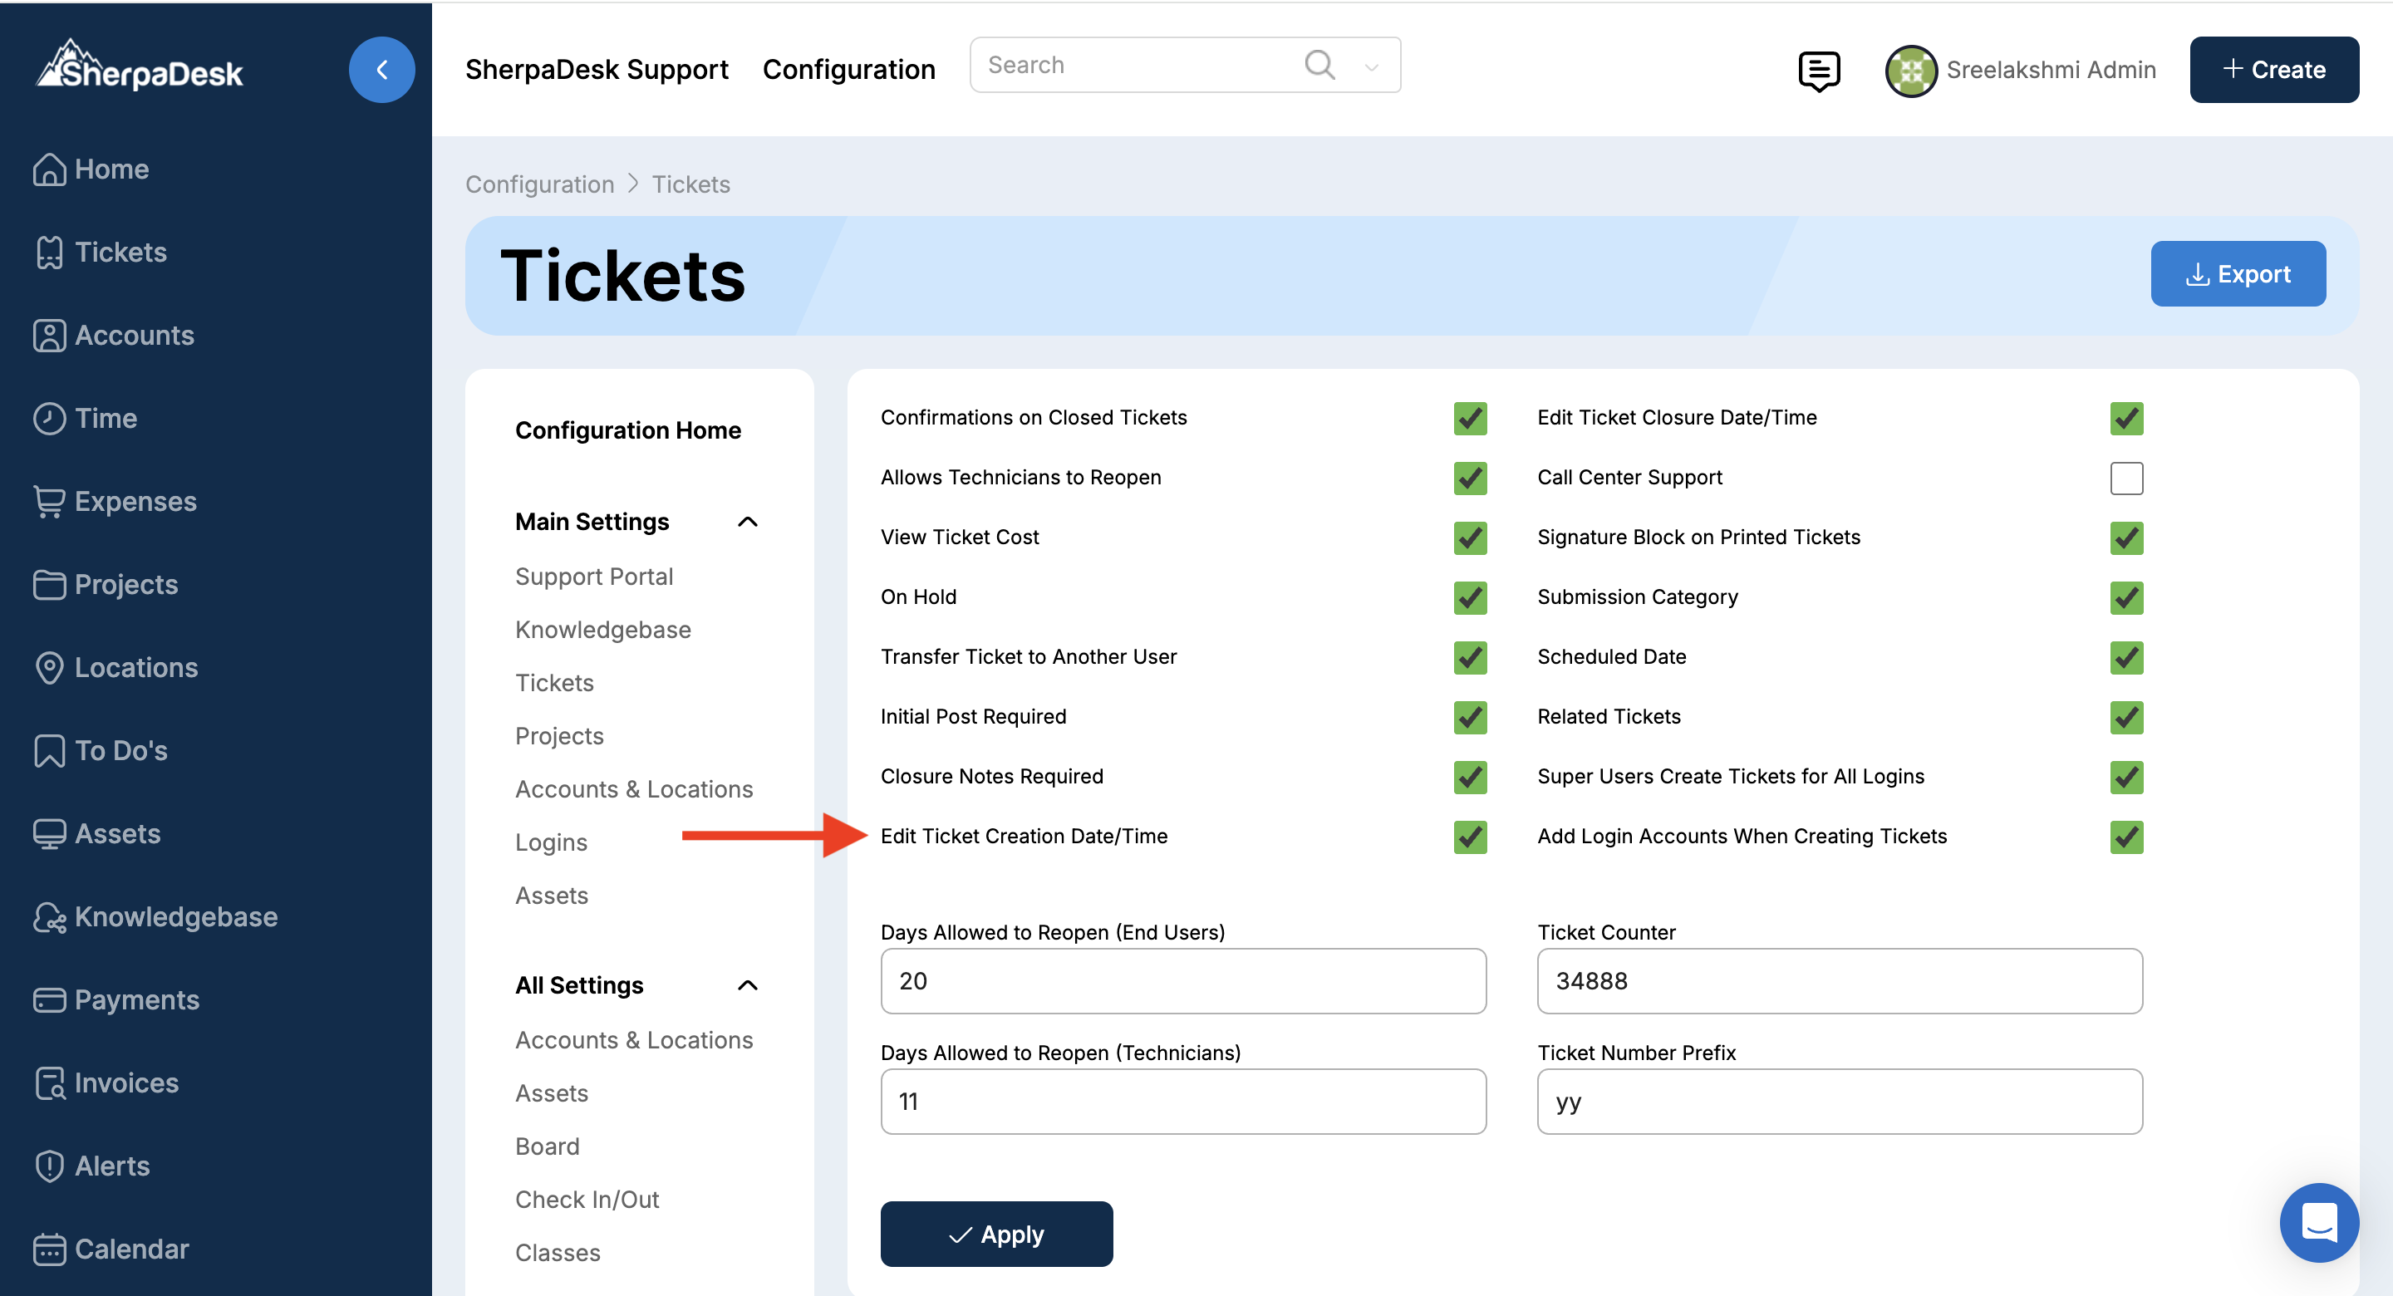Screen dimensions: 2393x1296
Task: Click the search magnifier icon
Action: (1319, 65)
